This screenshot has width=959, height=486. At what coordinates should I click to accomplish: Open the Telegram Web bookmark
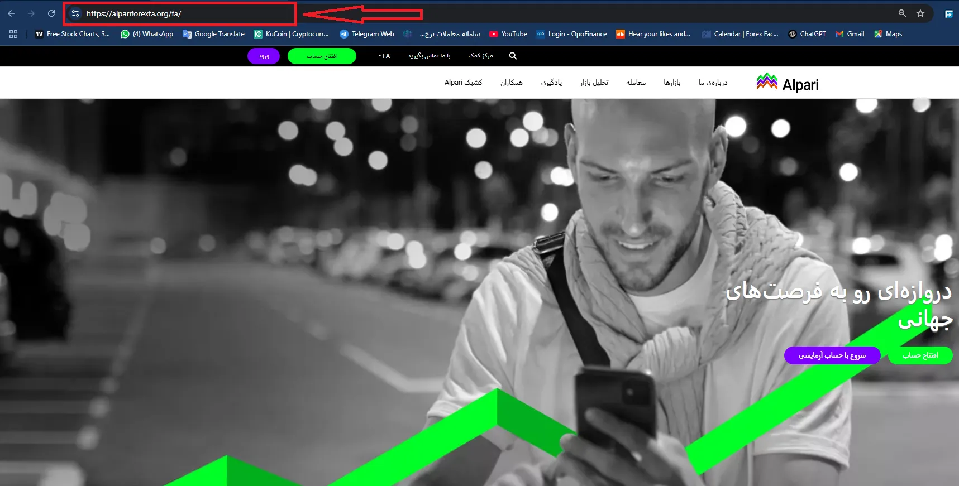tap(367, 34)
